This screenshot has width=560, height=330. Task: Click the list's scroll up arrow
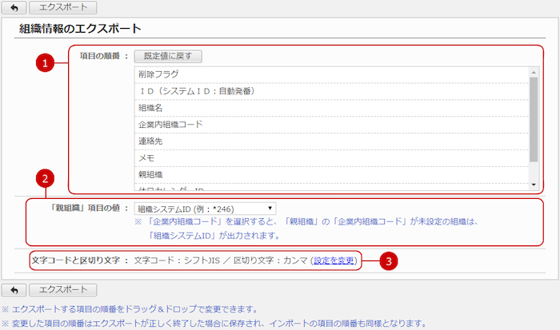tap(534, 71)
